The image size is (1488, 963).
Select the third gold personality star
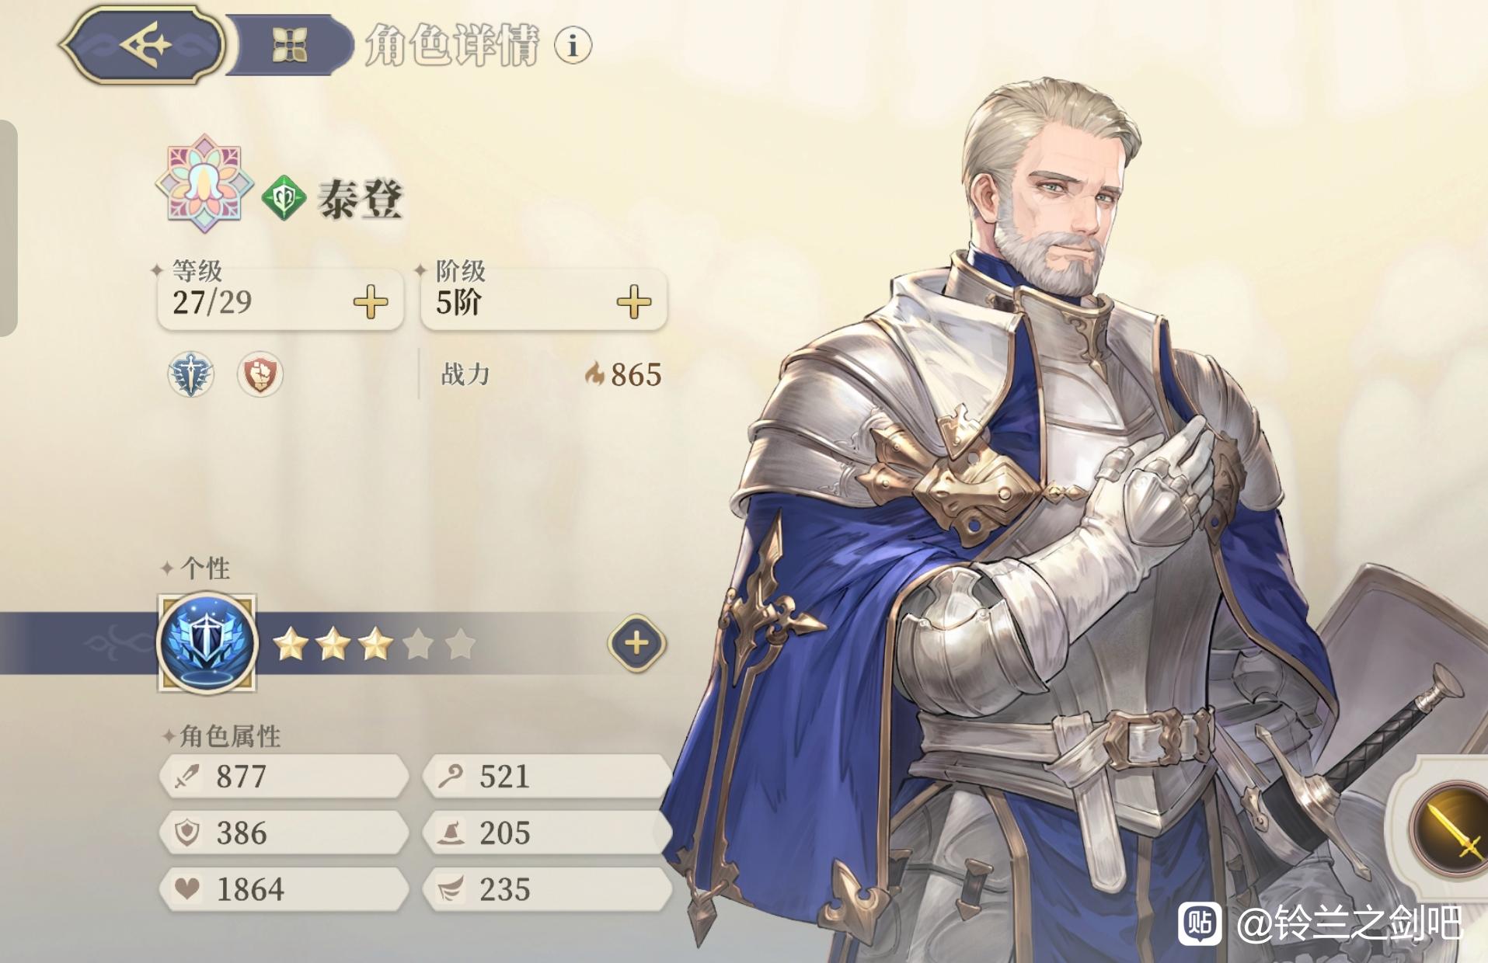pyautogui.click(x=375, y=644)
